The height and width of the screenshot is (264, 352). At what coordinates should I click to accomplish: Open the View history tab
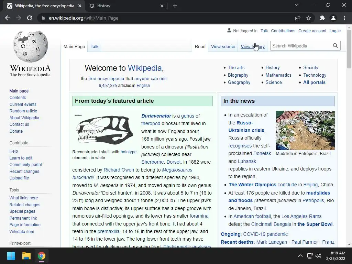pos(253,46)
